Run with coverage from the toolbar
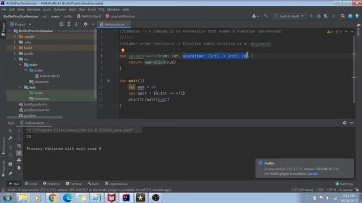The width and height of the screenshot is (362, 203). click(x=326, y=16)
